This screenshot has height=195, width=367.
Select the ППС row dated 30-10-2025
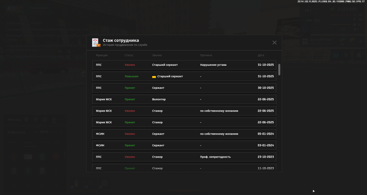coord(184,88)
